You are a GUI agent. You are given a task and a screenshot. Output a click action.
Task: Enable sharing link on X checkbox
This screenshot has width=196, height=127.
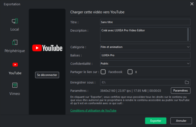pos(130,72)
